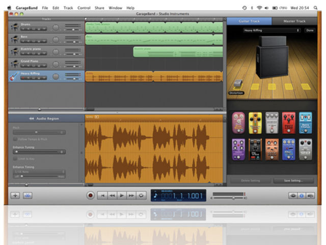
Task: Click Save Setting button
Action: tap(293, 180)
